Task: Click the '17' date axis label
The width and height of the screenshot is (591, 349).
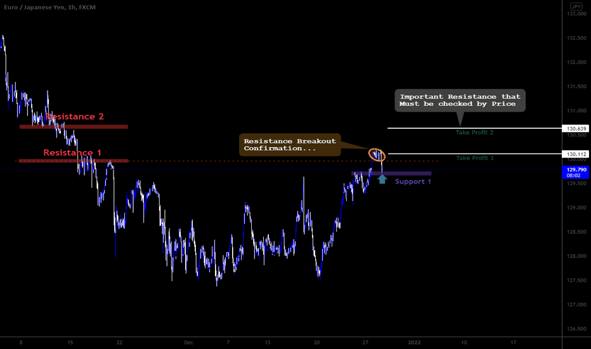Action: pyautogui.click(x=514, y=343)
